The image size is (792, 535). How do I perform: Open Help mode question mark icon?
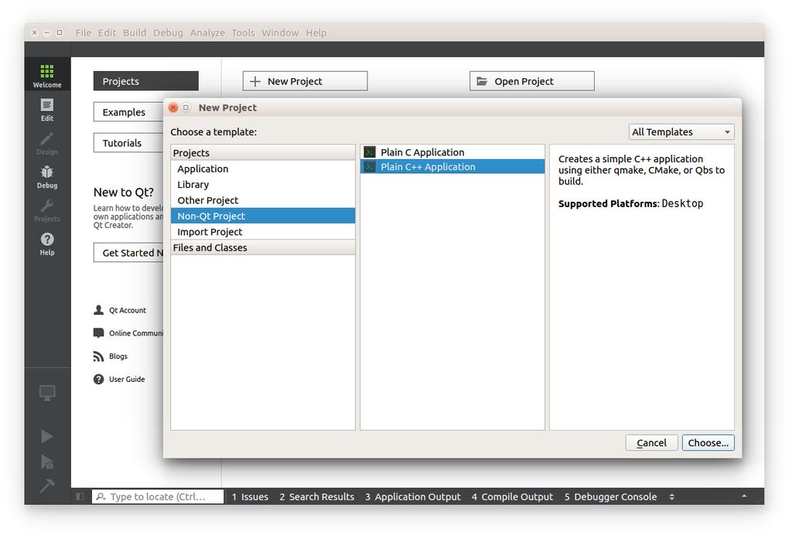47,239
